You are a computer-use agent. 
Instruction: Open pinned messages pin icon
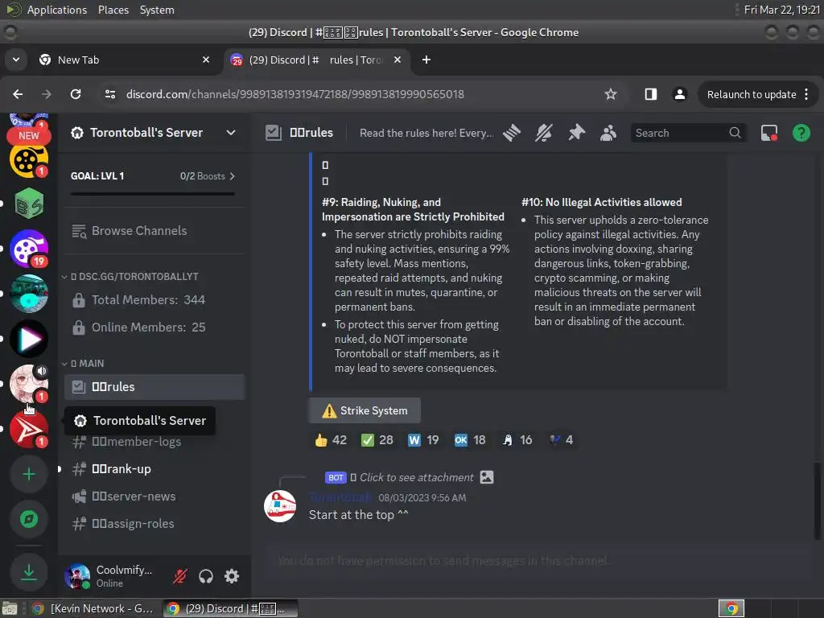click(x=576, y=133)
